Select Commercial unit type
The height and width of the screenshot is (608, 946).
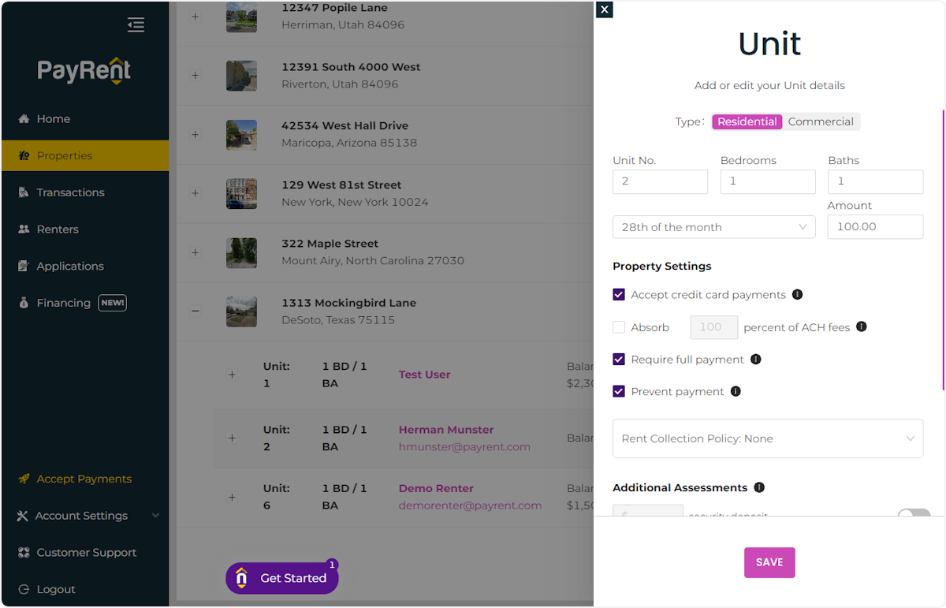tap(821, 121)
